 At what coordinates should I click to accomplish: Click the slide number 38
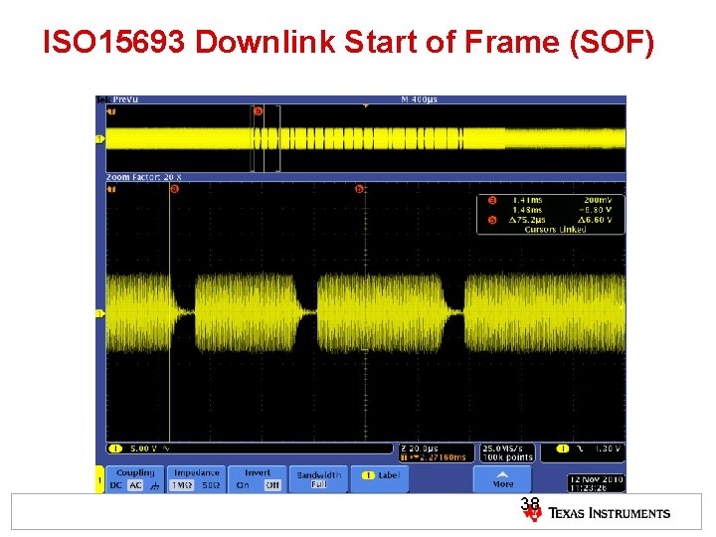[x=530, y=503]
